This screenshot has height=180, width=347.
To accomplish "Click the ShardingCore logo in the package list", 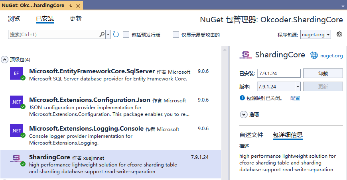I will (x=16, y=158).
